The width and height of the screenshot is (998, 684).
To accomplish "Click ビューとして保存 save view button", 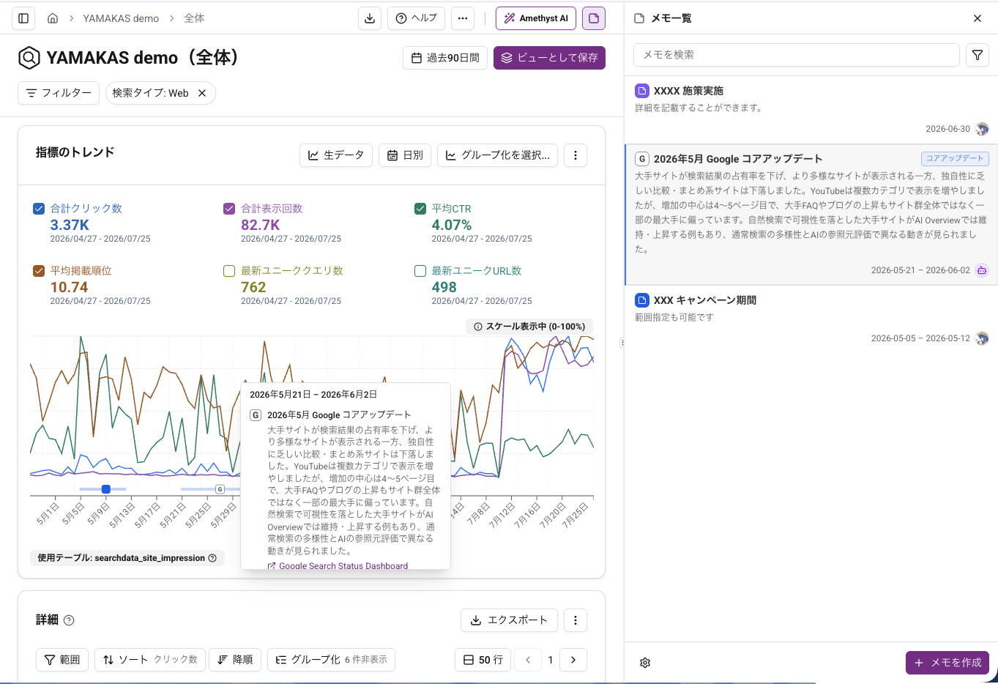I will (549, 58).
